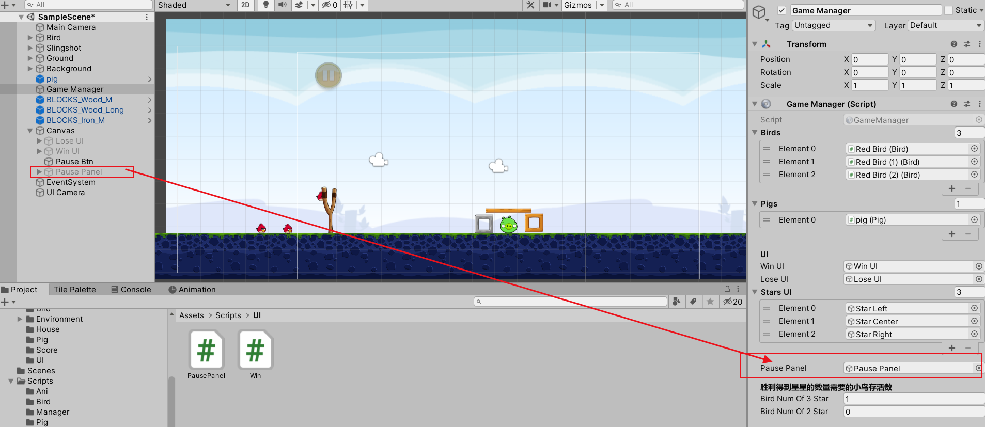Open BLOCKS_Wood_M prefab via right chevron
The width and height of the screenshot is (985, 427).
coord(150,100)
